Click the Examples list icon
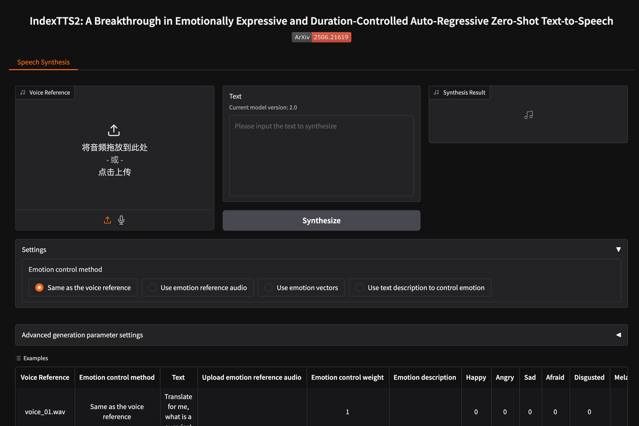 tap(18, 358)
